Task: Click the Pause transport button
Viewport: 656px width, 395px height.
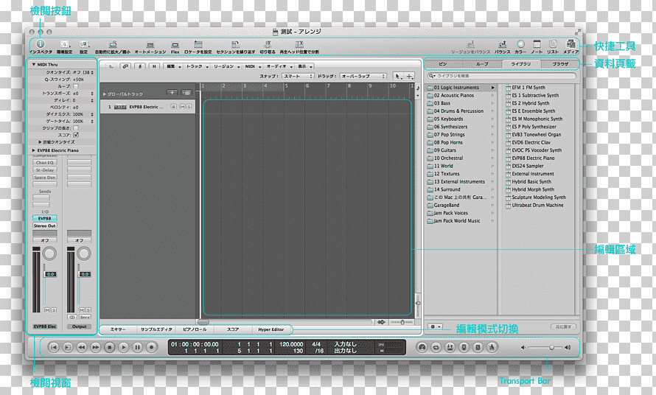Action: pos(137,347)
